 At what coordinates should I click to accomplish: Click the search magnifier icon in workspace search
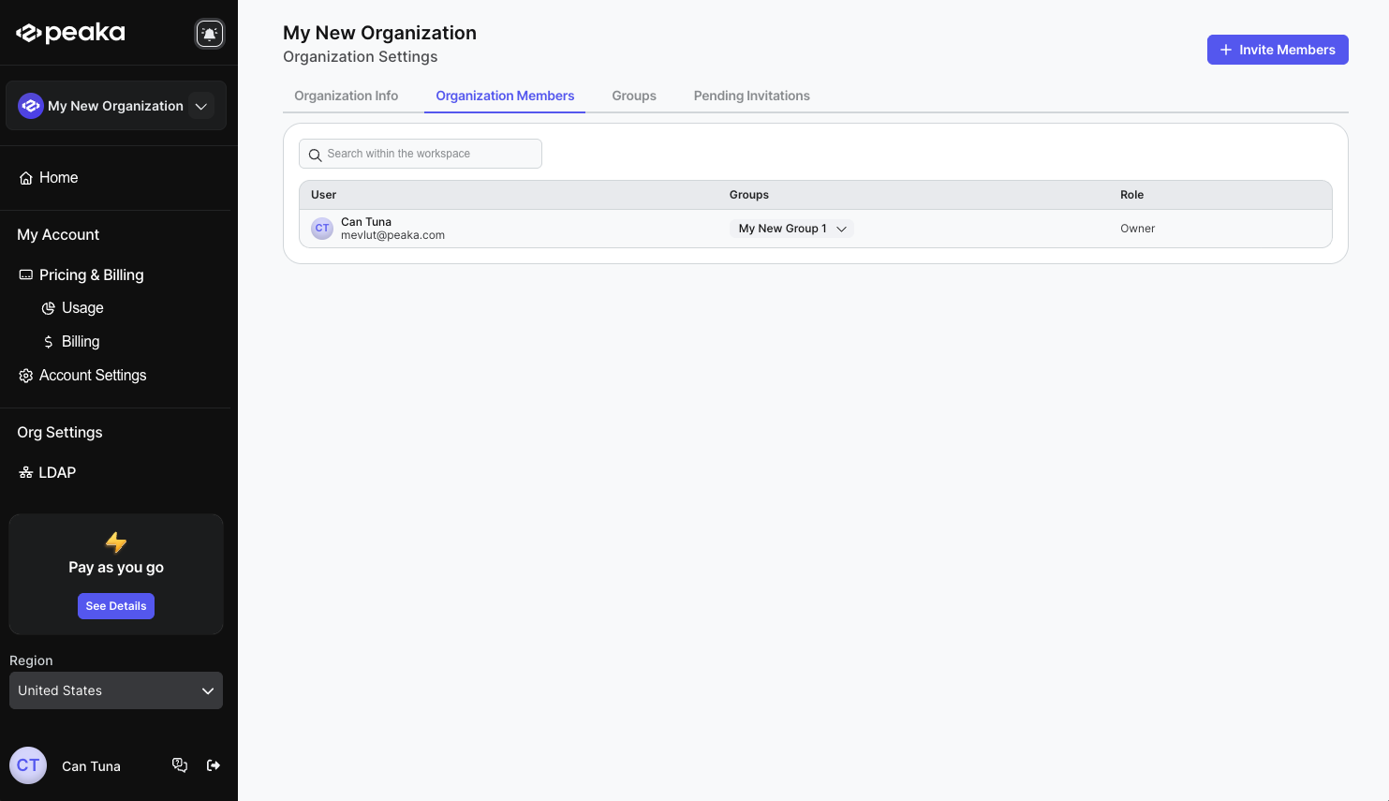315,154
